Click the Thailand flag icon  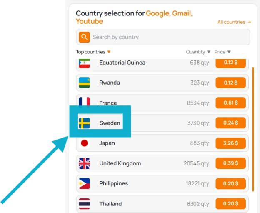84,204
